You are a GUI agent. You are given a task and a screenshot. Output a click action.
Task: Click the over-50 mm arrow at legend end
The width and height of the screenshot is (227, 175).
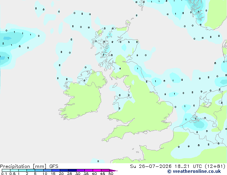(x=113, y=170)
